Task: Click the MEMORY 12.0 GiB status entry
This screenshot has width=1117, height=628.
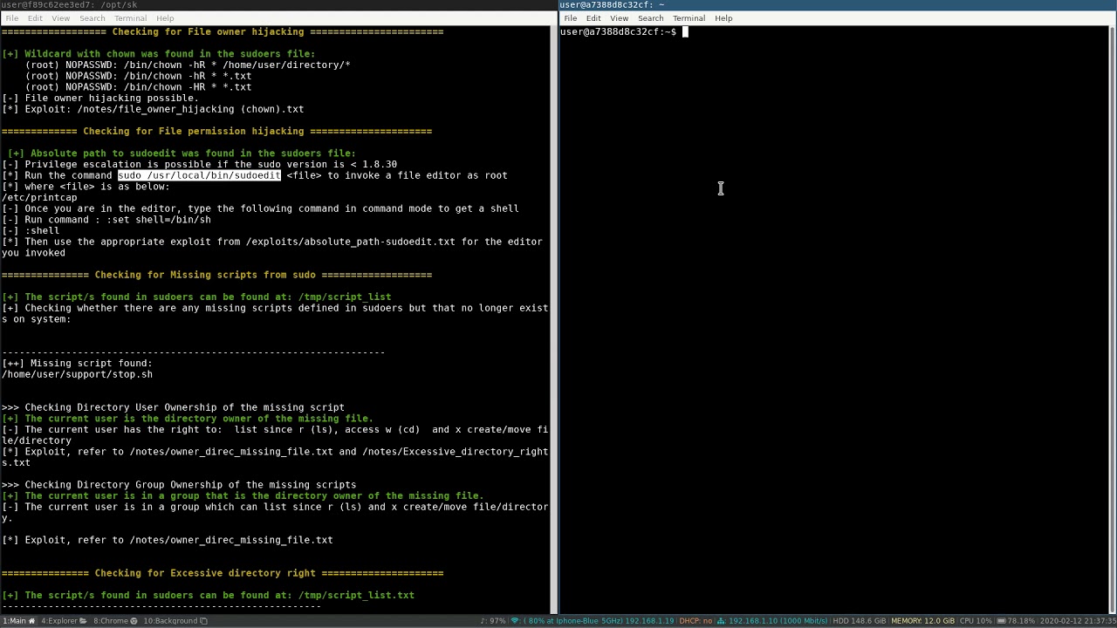Action: 923,621
